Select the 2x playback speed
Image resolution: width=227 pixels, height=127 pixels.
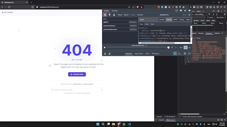pos(190,47)
